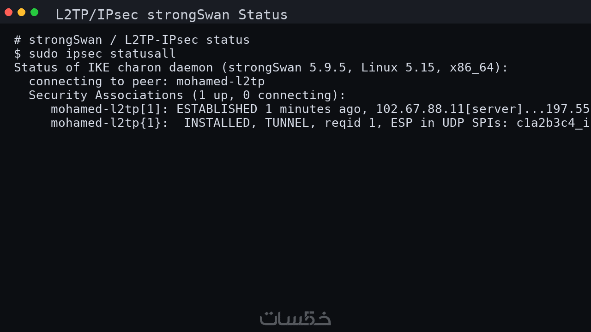
Task: Click the 'sudo ipsec statusall' command
Action: pos(102,54)
